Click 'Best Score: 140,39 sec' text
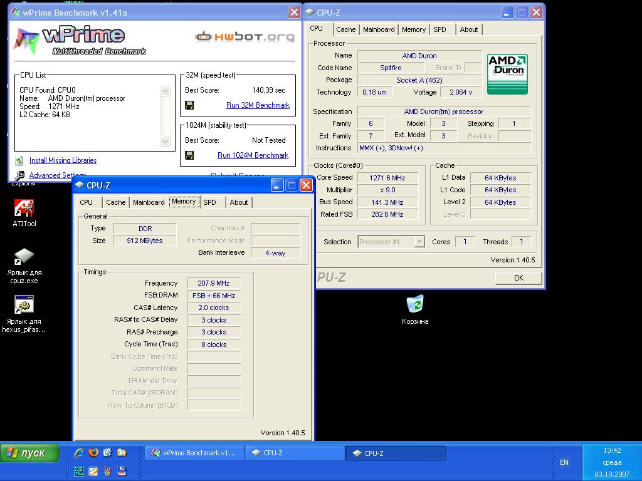Viewport: 642px width, 481px height. pyautogui.click(x=236, y=90)
